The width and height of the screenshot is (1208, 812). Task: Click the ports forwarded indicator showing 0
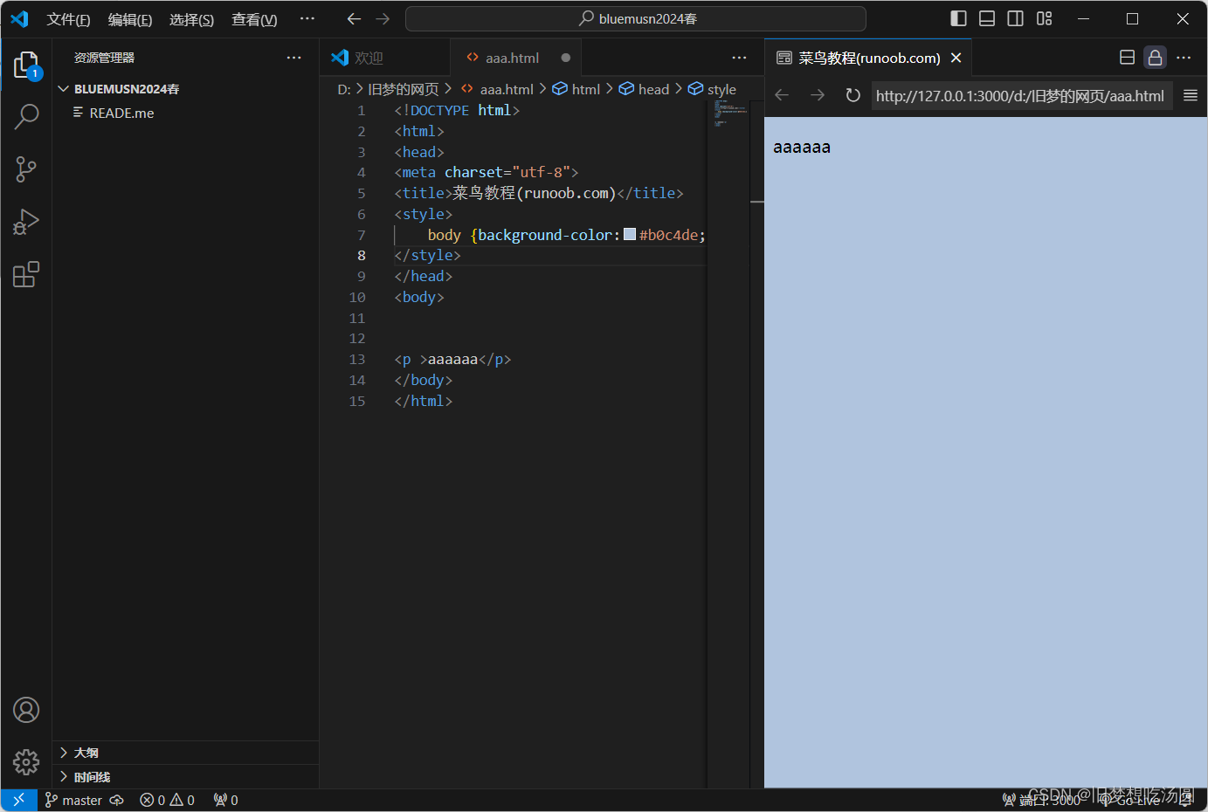click(x=225, y=800)
